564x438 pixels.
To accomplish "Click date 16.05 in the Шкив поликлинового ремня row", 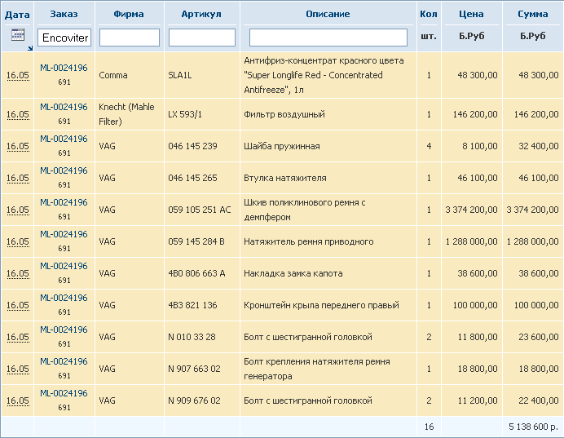I will click(18, 210).
